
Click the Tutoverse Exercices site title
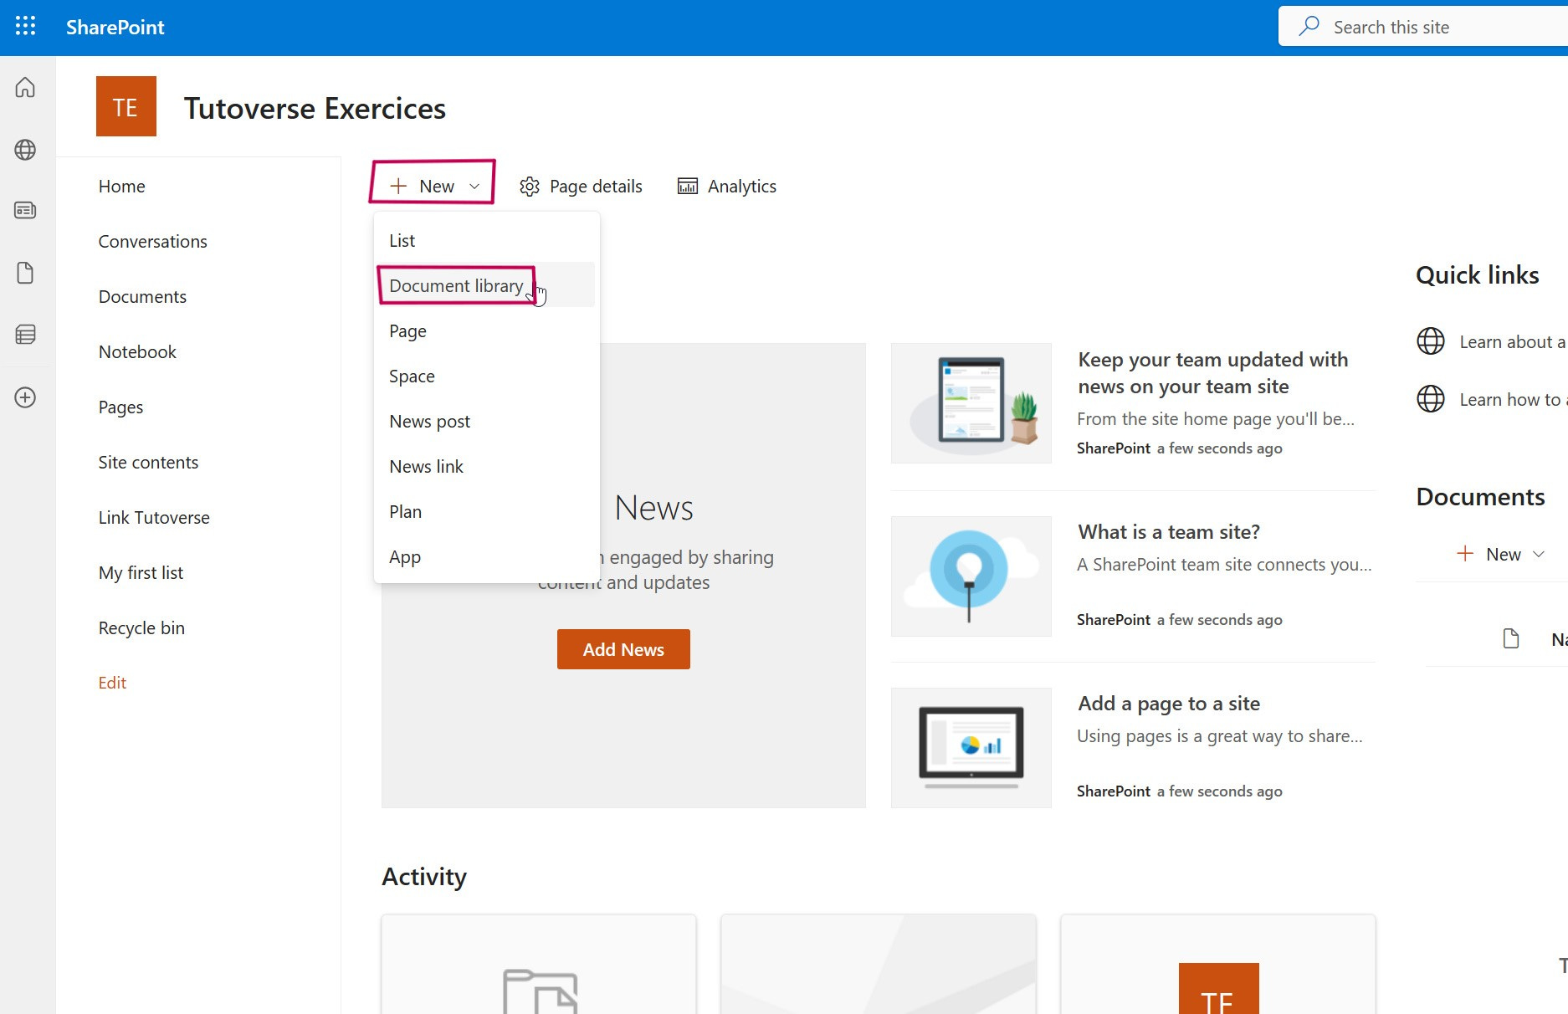[315, 108]
